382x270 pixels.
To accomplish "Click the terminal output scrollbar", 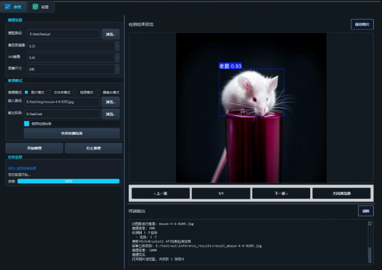I will [x=370, y=242].
